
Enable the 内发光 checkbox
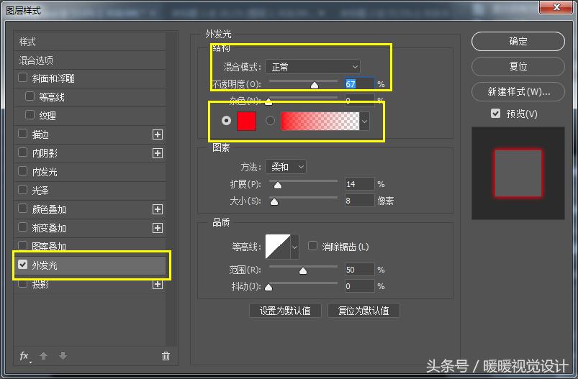tap(23, 171)
